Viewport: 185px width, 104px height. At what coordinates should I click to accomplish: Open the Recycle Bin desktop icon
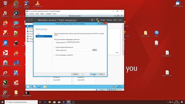point(5,4)
